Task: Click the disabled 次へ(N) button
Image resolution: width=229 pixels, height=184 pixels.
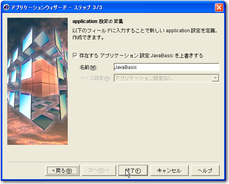Action: 99,170
